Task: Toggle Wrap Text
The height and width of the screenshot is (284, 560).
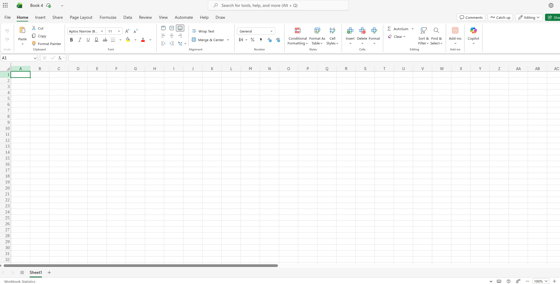Action: point(203,31)
